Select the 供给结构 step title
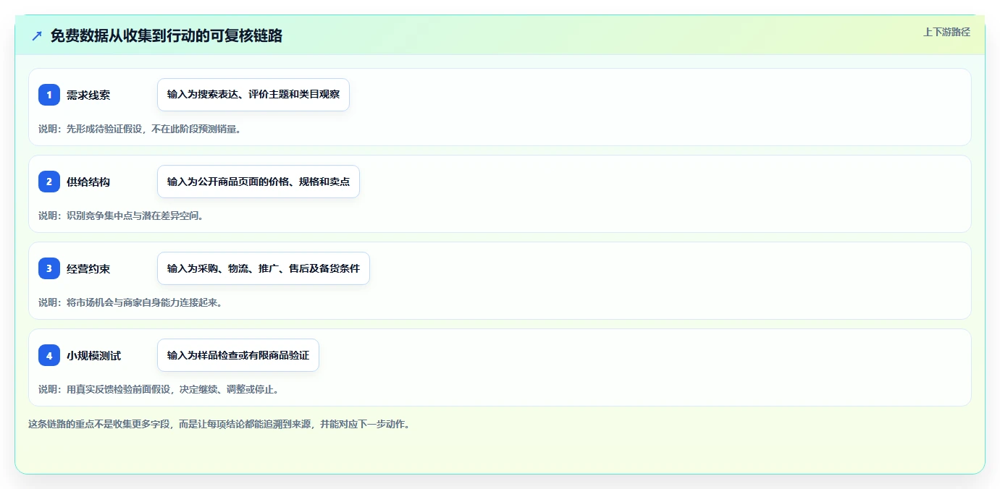This screenshot has height=489, width=1000. (88, 182)
